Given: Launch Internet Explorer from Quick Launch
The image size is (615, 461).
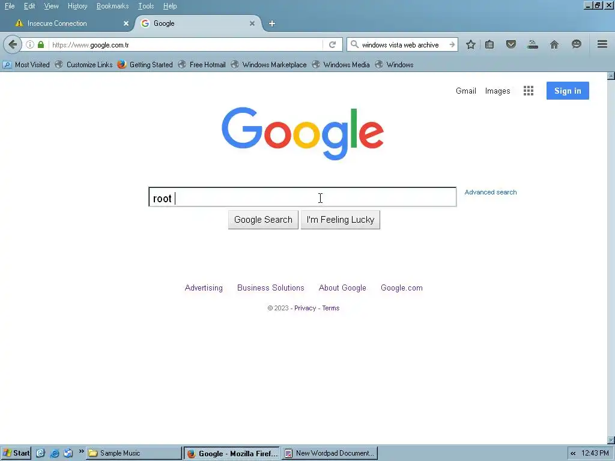Looking at the screenshot, I should 55,453.
